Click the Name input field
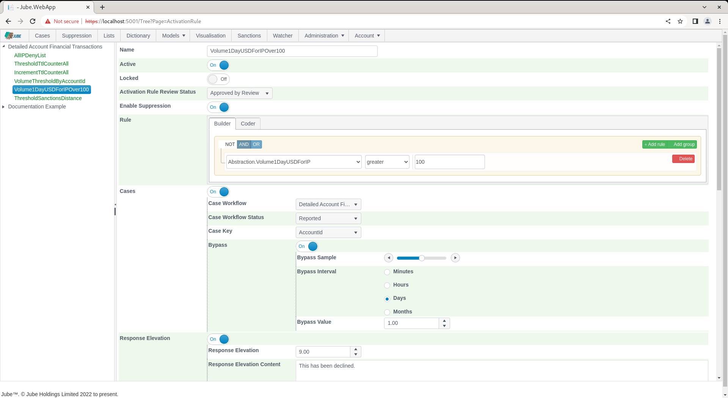 pos(292,51)
